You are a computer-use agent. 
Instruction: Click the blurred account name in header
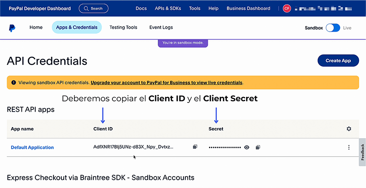[323, 9]
